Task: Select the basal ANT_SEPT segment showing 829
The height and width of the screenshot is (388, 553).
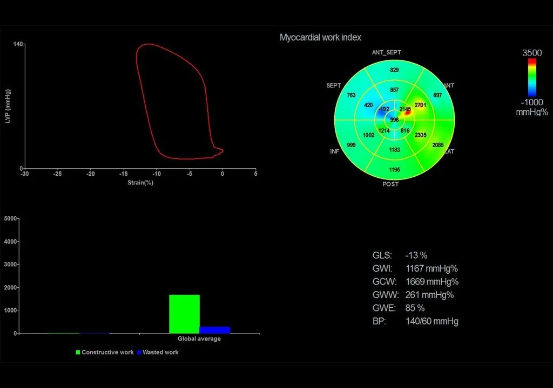Action: tap(394, 70)
